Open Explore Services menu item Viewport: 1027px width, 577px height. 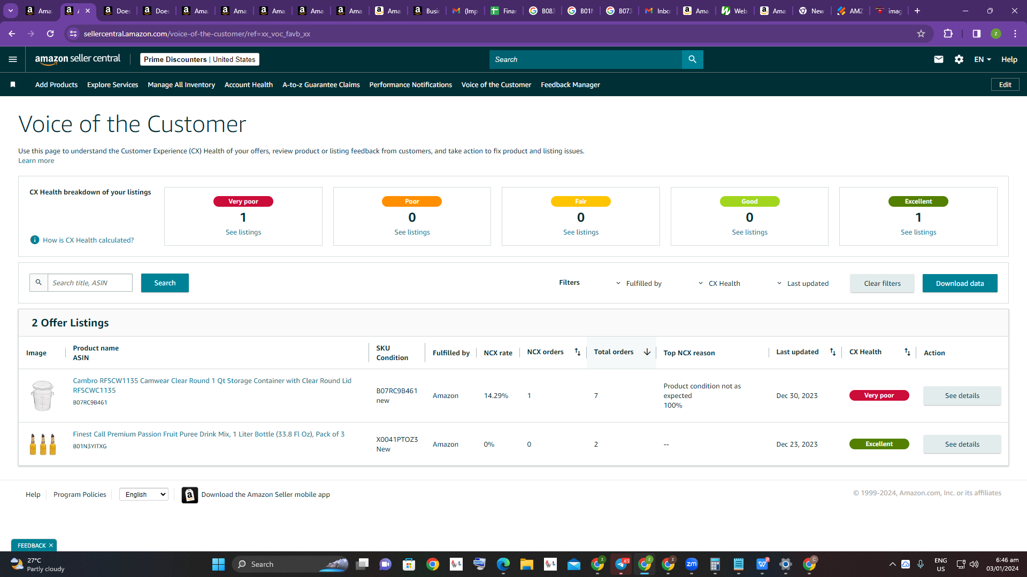(112, 85)
